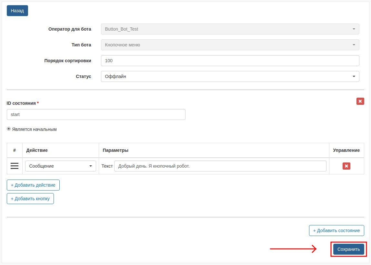Remove the message action via red X
Screen dimensions: 371x265
tap(346, 166)
